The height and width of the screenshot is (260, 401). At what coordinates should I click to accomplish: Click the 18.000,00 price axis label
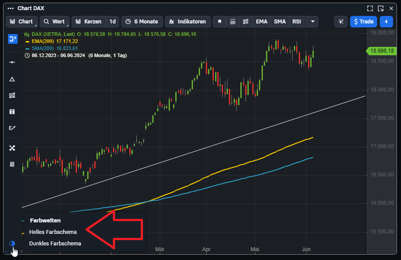click(x=382, y=90)
